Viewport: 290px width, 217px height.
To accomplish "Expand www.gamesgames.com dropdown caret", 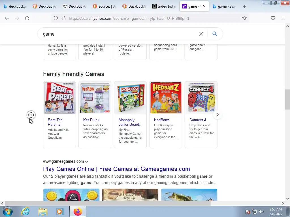I will pos(86,162).
